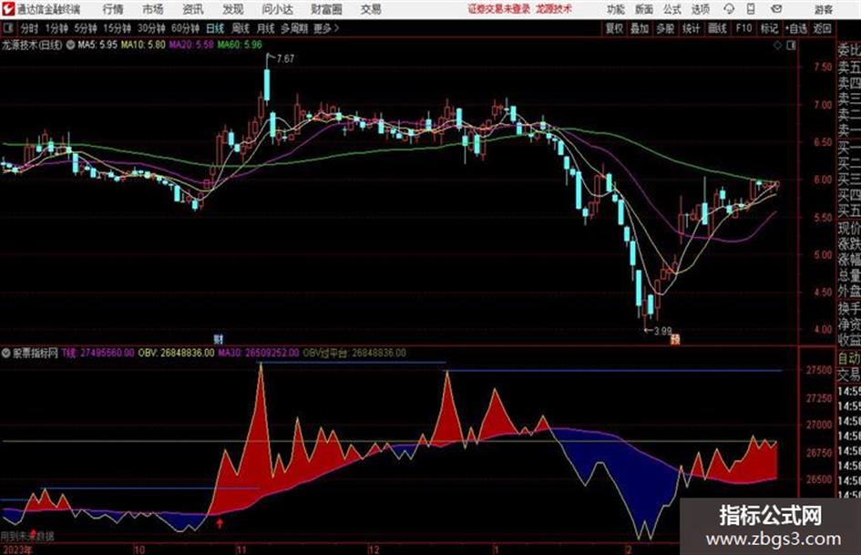Open the 功能 menu
Screen dimensions: 861x555
tap(616, 9)
